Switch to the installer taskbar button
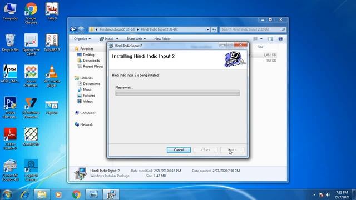 (111, 194)
